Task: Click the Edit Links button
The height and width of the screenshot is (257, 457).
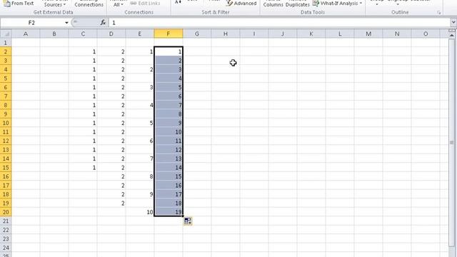Action: tap(145, 4)
